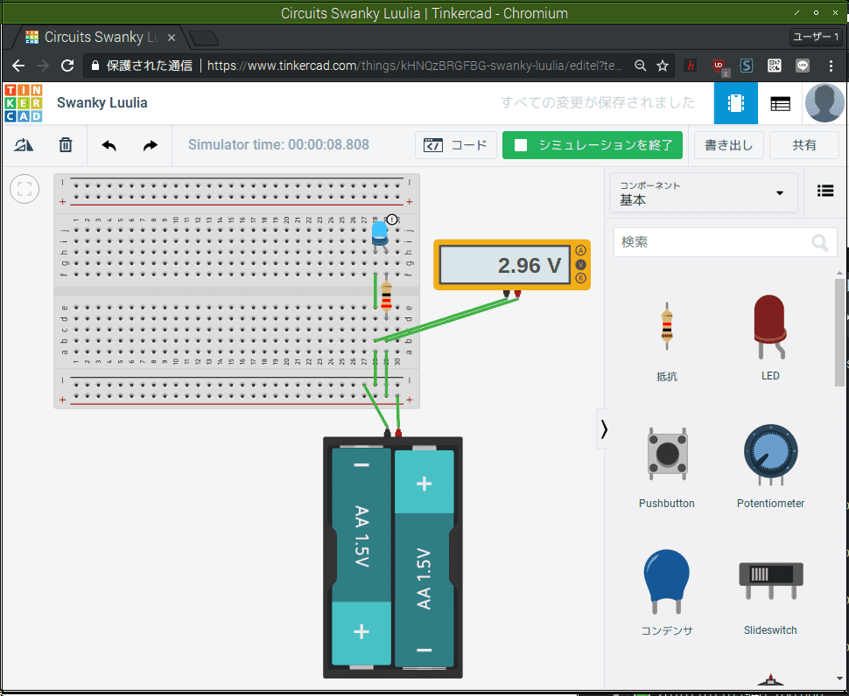Select the resistor on the breadboard

(x=386, y=297)
